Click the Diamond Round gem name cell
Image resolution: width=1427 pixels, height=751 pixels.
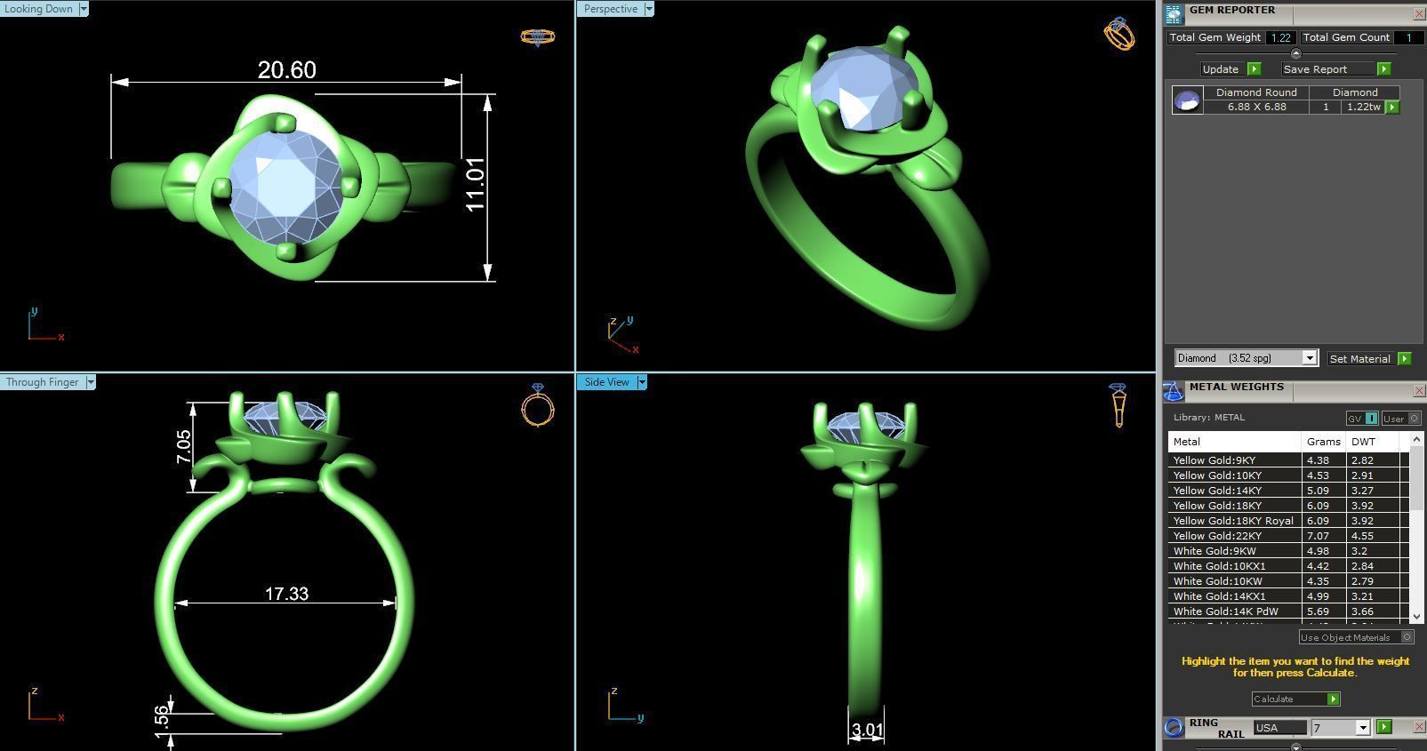(x=1256, y=92)
